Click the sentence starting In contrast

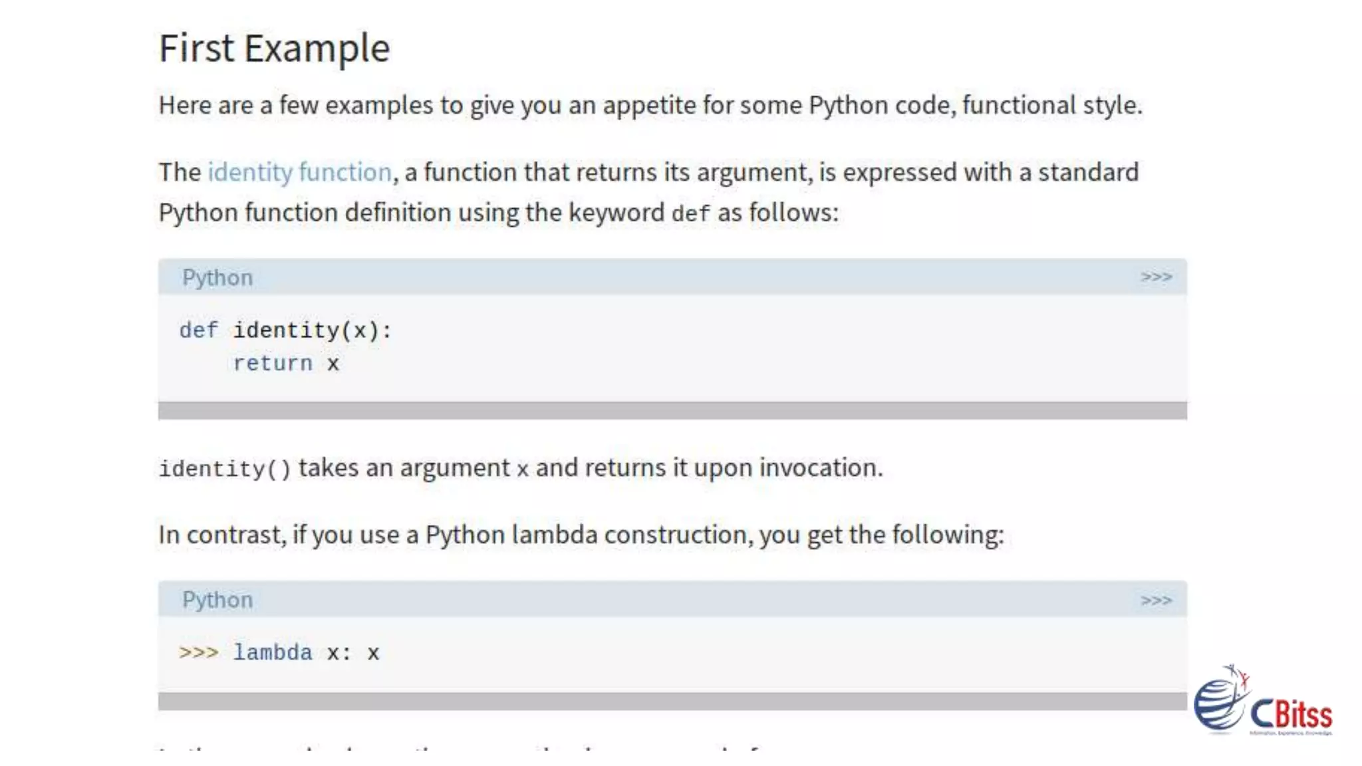point(581,535)
